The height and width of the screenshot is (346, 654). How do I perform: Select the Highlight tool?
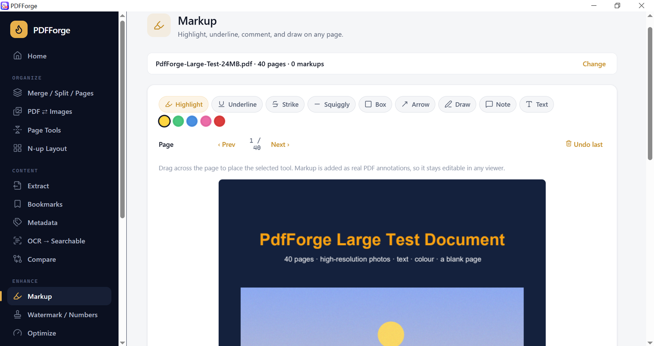tap(184, 104)
